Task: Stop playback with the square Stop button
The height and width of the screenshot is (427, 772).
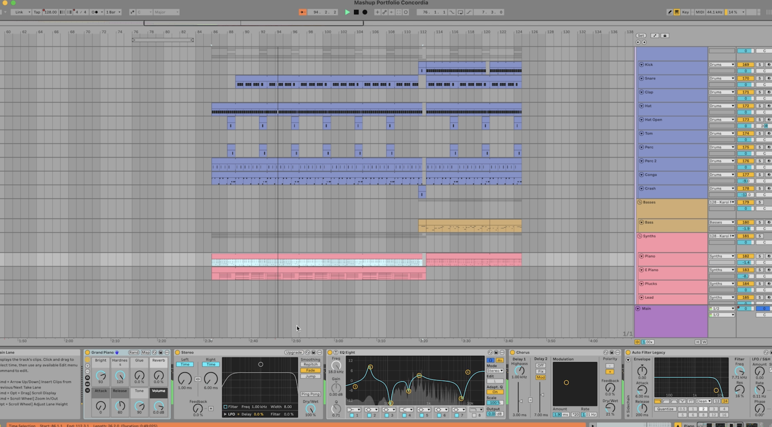Action: pyautogui.click(x=356, y=12)
